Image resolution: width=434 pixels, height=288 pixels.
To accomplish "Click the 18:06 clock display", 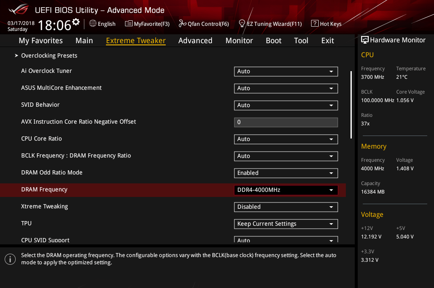I will pyautogui.click(x=55, y=25).
